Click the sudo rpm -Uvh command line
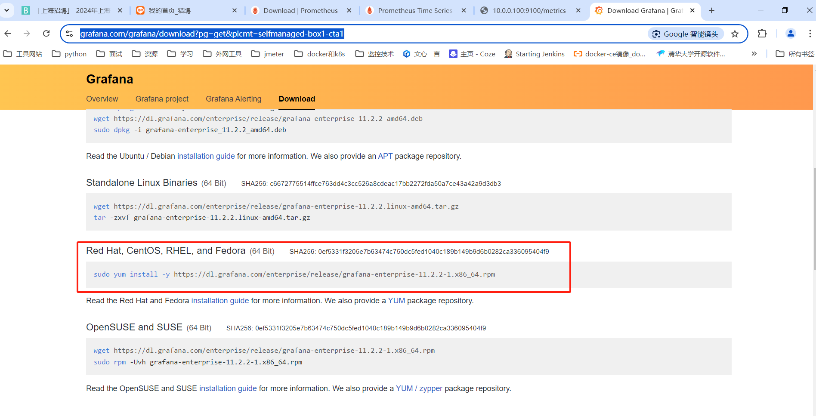 coord(198,362)
